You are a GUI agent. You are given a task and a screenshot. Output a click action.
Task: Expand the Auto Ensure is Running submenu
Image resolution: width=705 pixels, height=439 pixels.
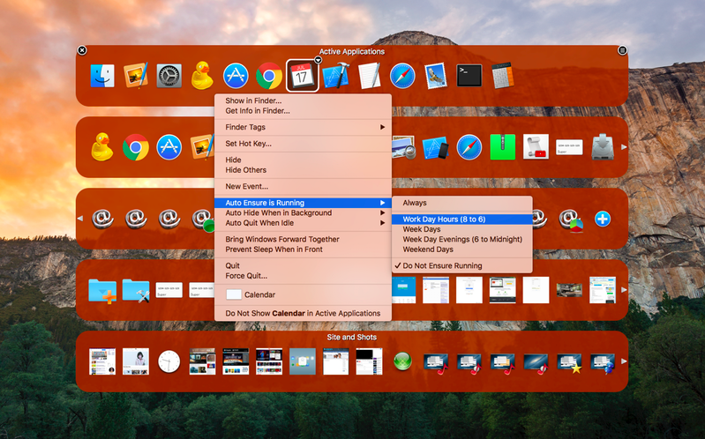[x=303, y=203]
